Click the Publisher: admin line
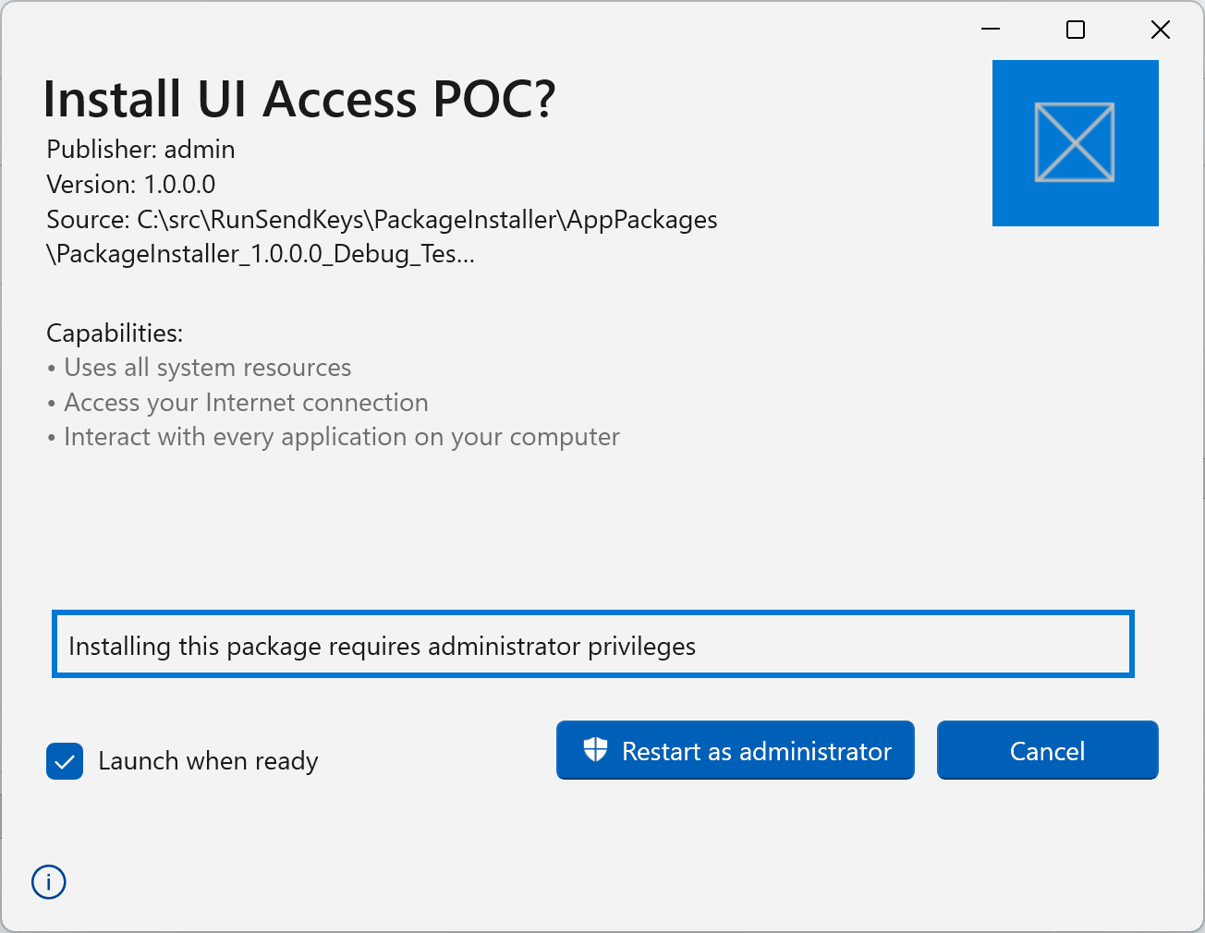 [140, 150]
